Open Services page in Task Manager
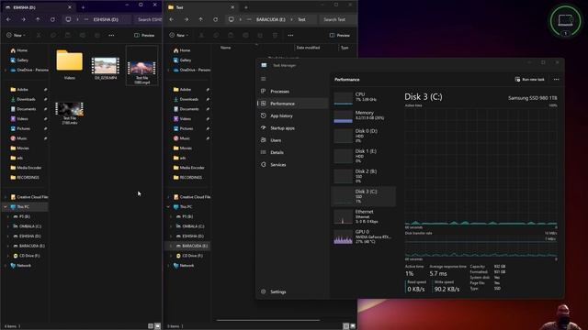This screenshot has height=330, width=588. tap(292, 165)
